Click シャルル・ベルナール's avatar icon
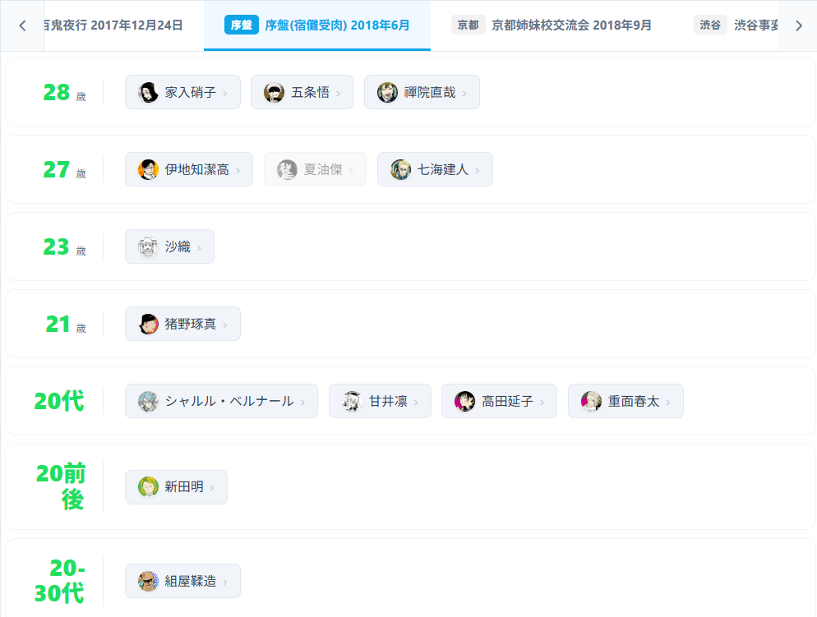 149,401
